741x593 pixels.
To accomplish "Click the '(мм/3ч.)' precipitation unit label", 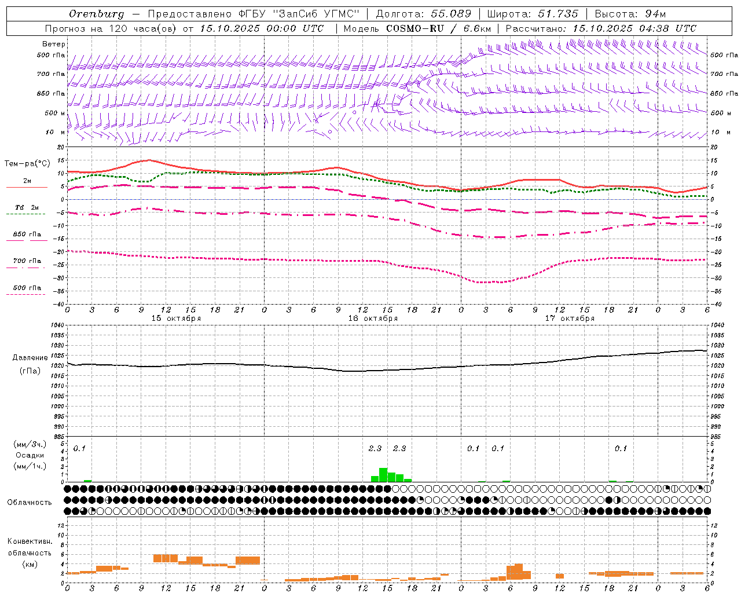I will point(30,444).
